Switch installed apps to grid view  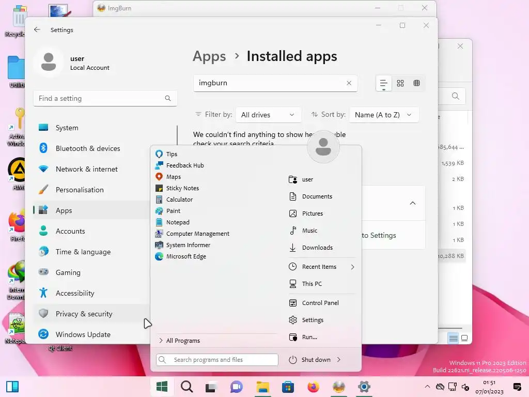[400, 83]
